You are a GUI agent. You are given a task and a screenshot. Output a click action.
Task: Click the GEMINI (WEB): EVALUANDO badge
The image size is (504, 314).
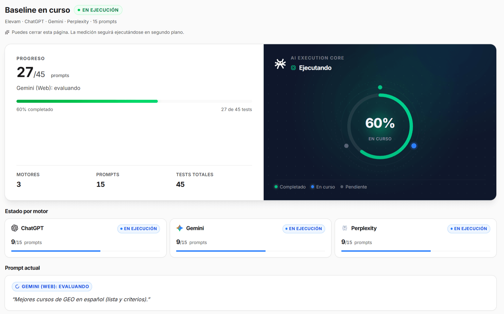[52, 287]
